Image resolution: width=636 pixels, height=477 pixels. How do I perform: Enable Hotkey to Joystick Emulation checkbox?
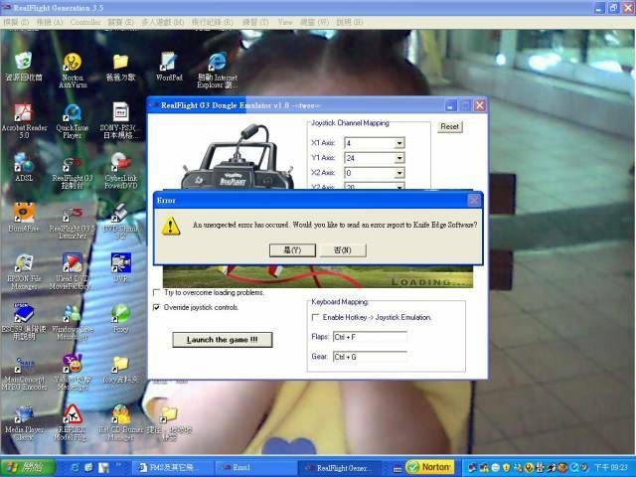(x=315, y=317)
